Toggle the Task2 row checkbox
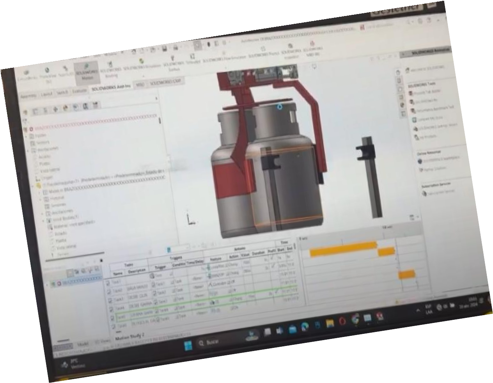The image size is (493, 383). point(109,292)
